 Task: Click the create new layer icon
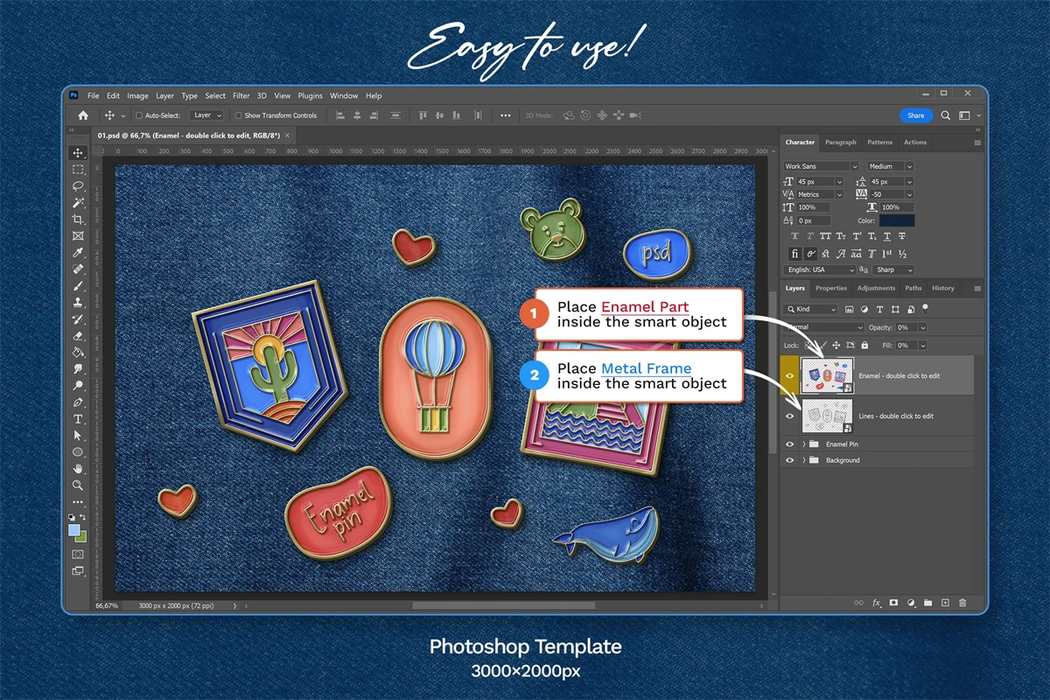945,603
